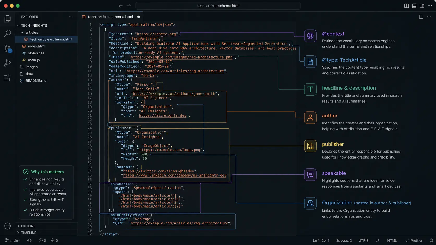Toggle the bottom panel layout icon
Viewport: 436px width, 245px height.
(414, 6)
